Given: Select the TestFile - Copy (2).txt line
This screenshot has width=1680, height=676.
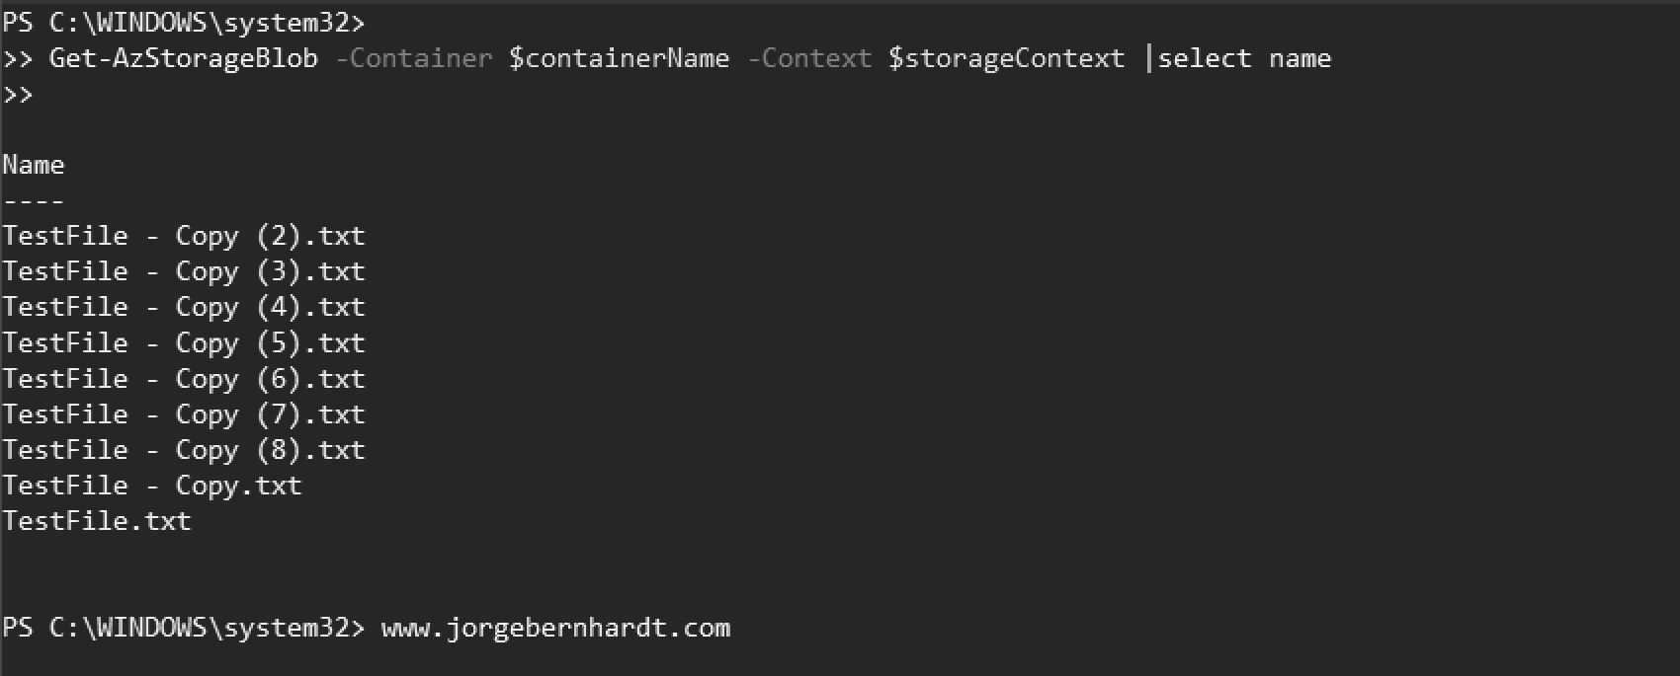Looking at the screenshot, I should point(184,236).
